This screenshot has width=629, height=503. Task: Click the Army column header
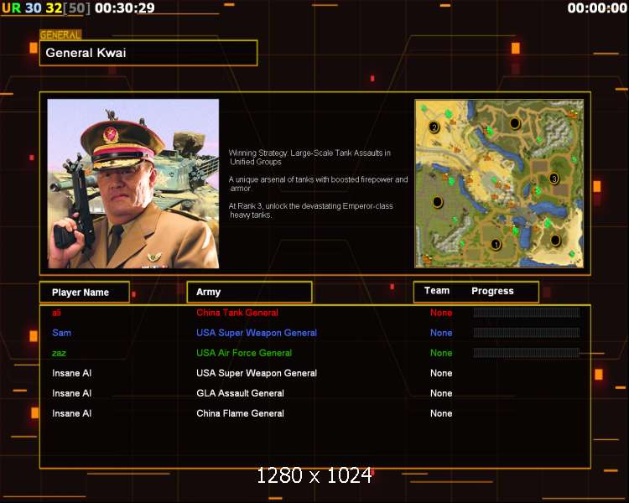click(249, 292)
